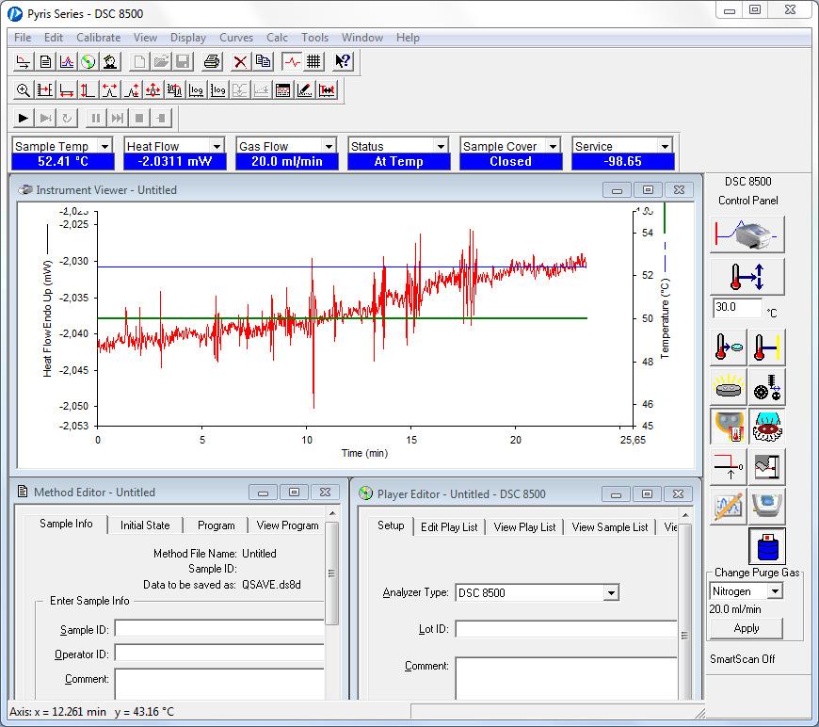Click the go-to-load-temperature thermometer icon
Viewport: 819px width, 727px height.
tap(729, 347)
